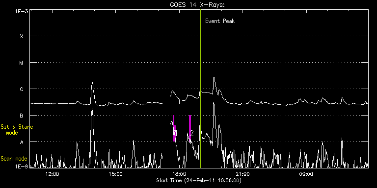Select the magenta bar labeled 0
The image size is (377, 188).
(x=174, y=129)
